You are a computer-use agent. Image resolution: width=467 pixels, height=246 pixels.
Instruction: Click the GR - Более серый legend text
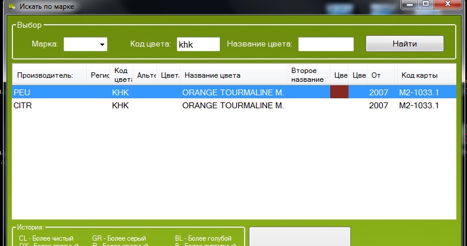click(119, 238)
